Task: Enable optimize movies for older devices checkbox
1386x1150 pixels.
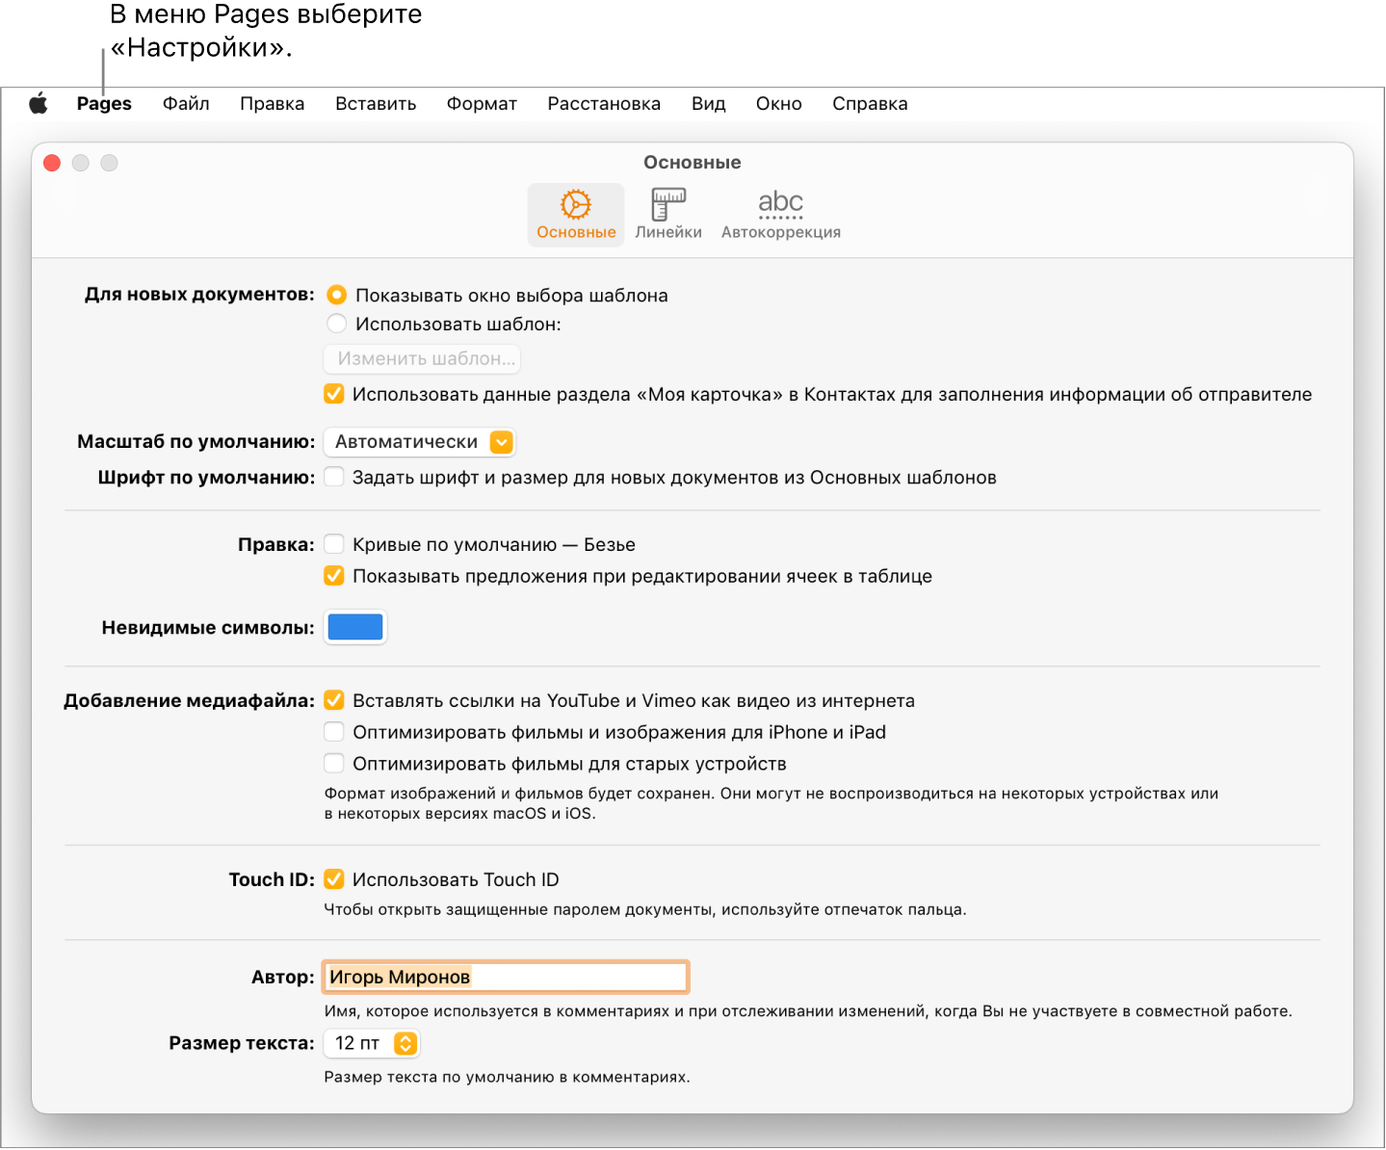Action: click(x=334, y=764)
